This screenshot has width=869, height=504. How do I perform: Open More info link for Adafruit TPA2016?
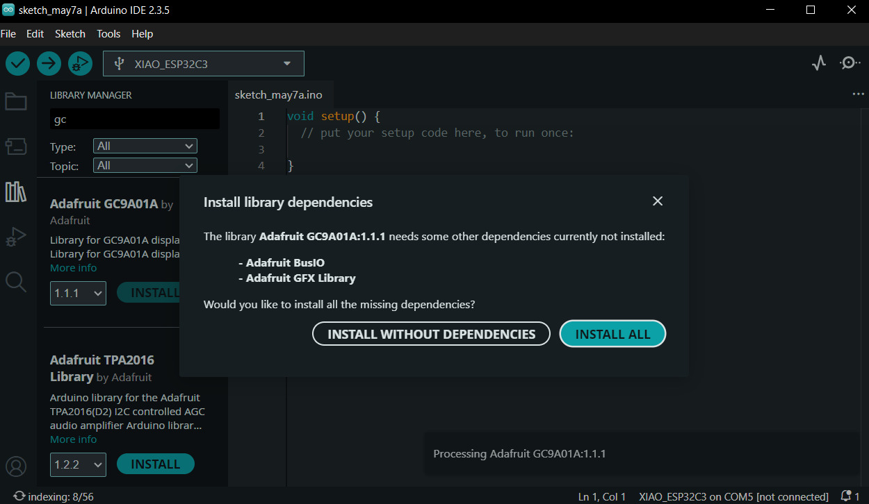point(73,439)
